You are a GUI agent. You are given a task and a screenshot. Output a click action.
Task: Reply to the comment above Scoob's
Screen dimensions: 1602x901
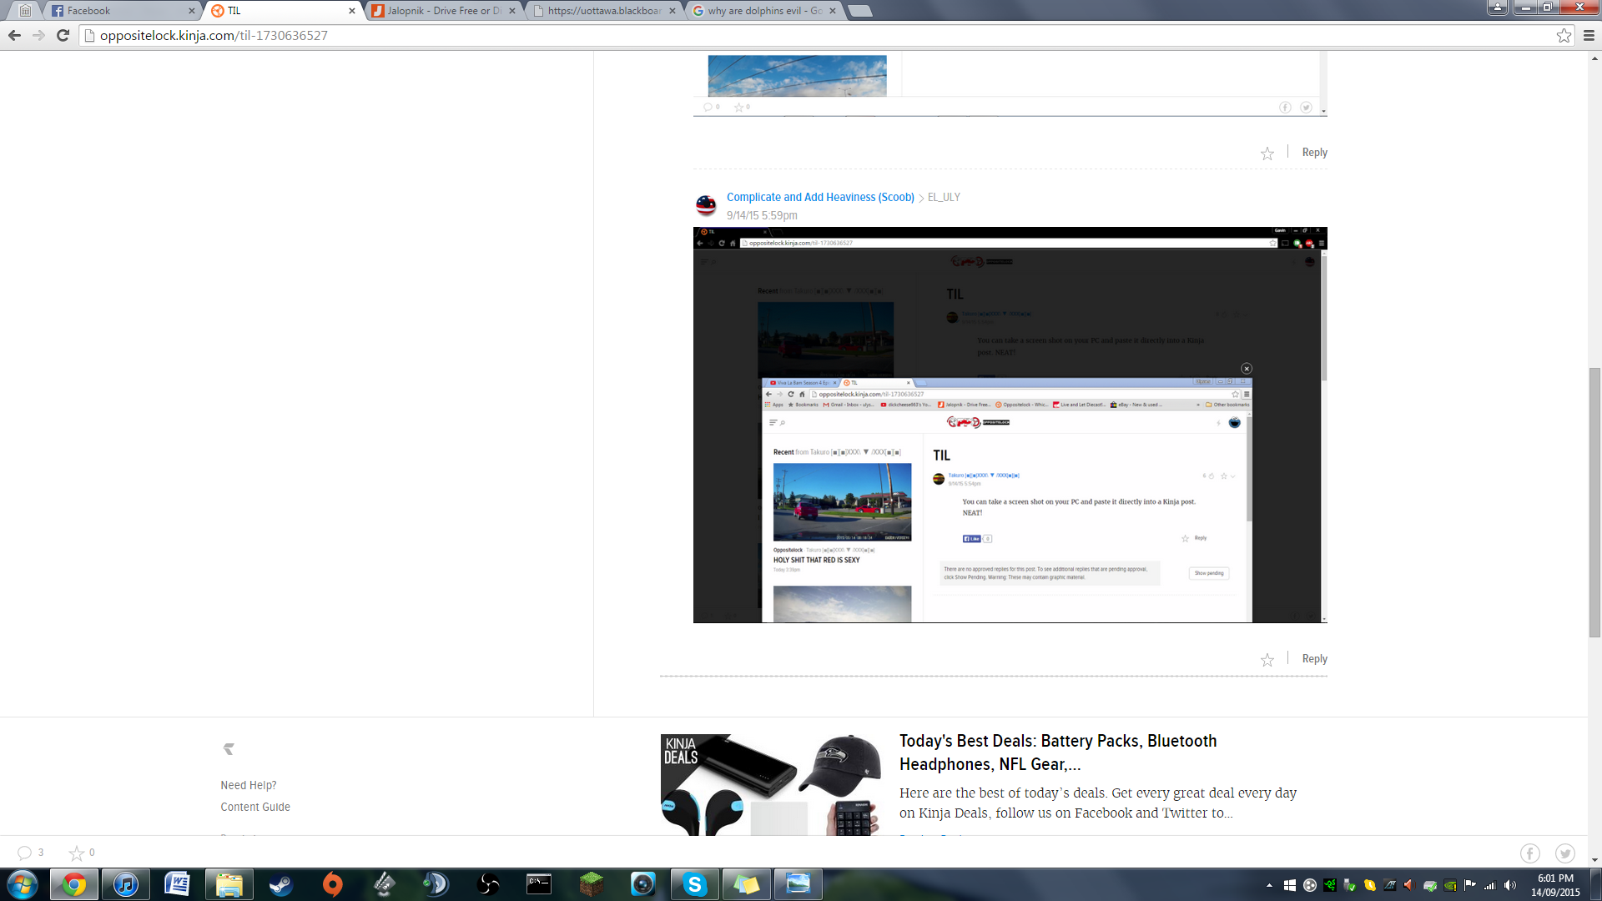coord(1314,153)
